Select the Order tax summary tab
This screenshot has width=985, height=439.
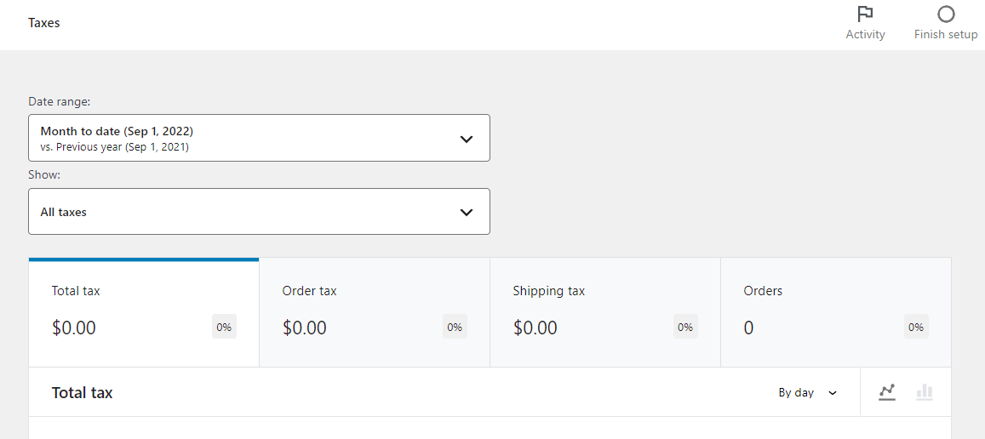375,312
